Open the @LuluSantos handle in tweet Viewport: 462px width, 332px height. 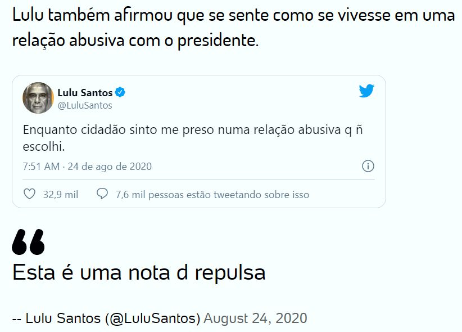[x=85, y=105]
